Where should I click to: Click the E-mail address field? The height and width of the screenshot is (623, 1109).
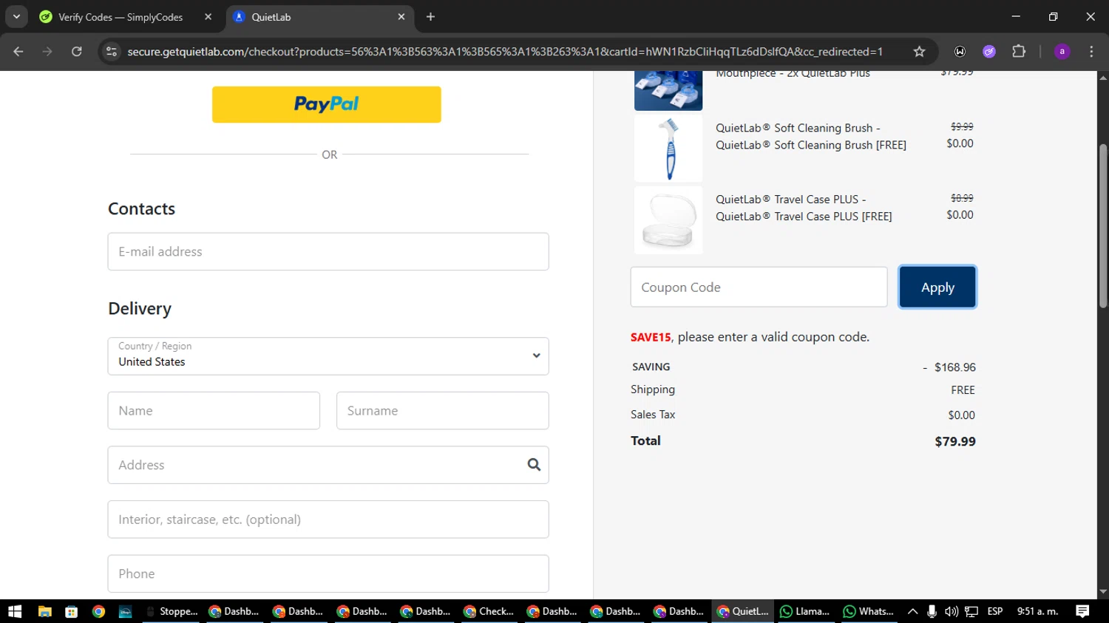tap(328, 251)
